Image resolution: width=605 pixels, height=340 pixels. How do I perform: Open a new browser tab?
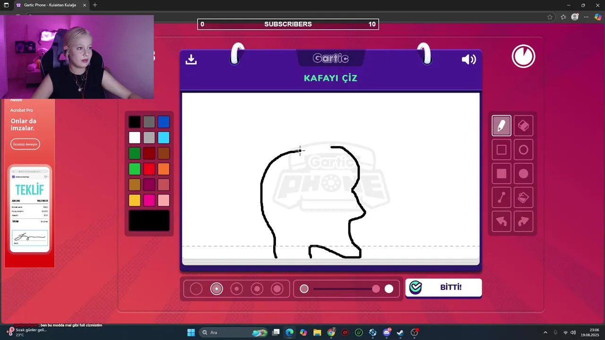tap(95, 5)
